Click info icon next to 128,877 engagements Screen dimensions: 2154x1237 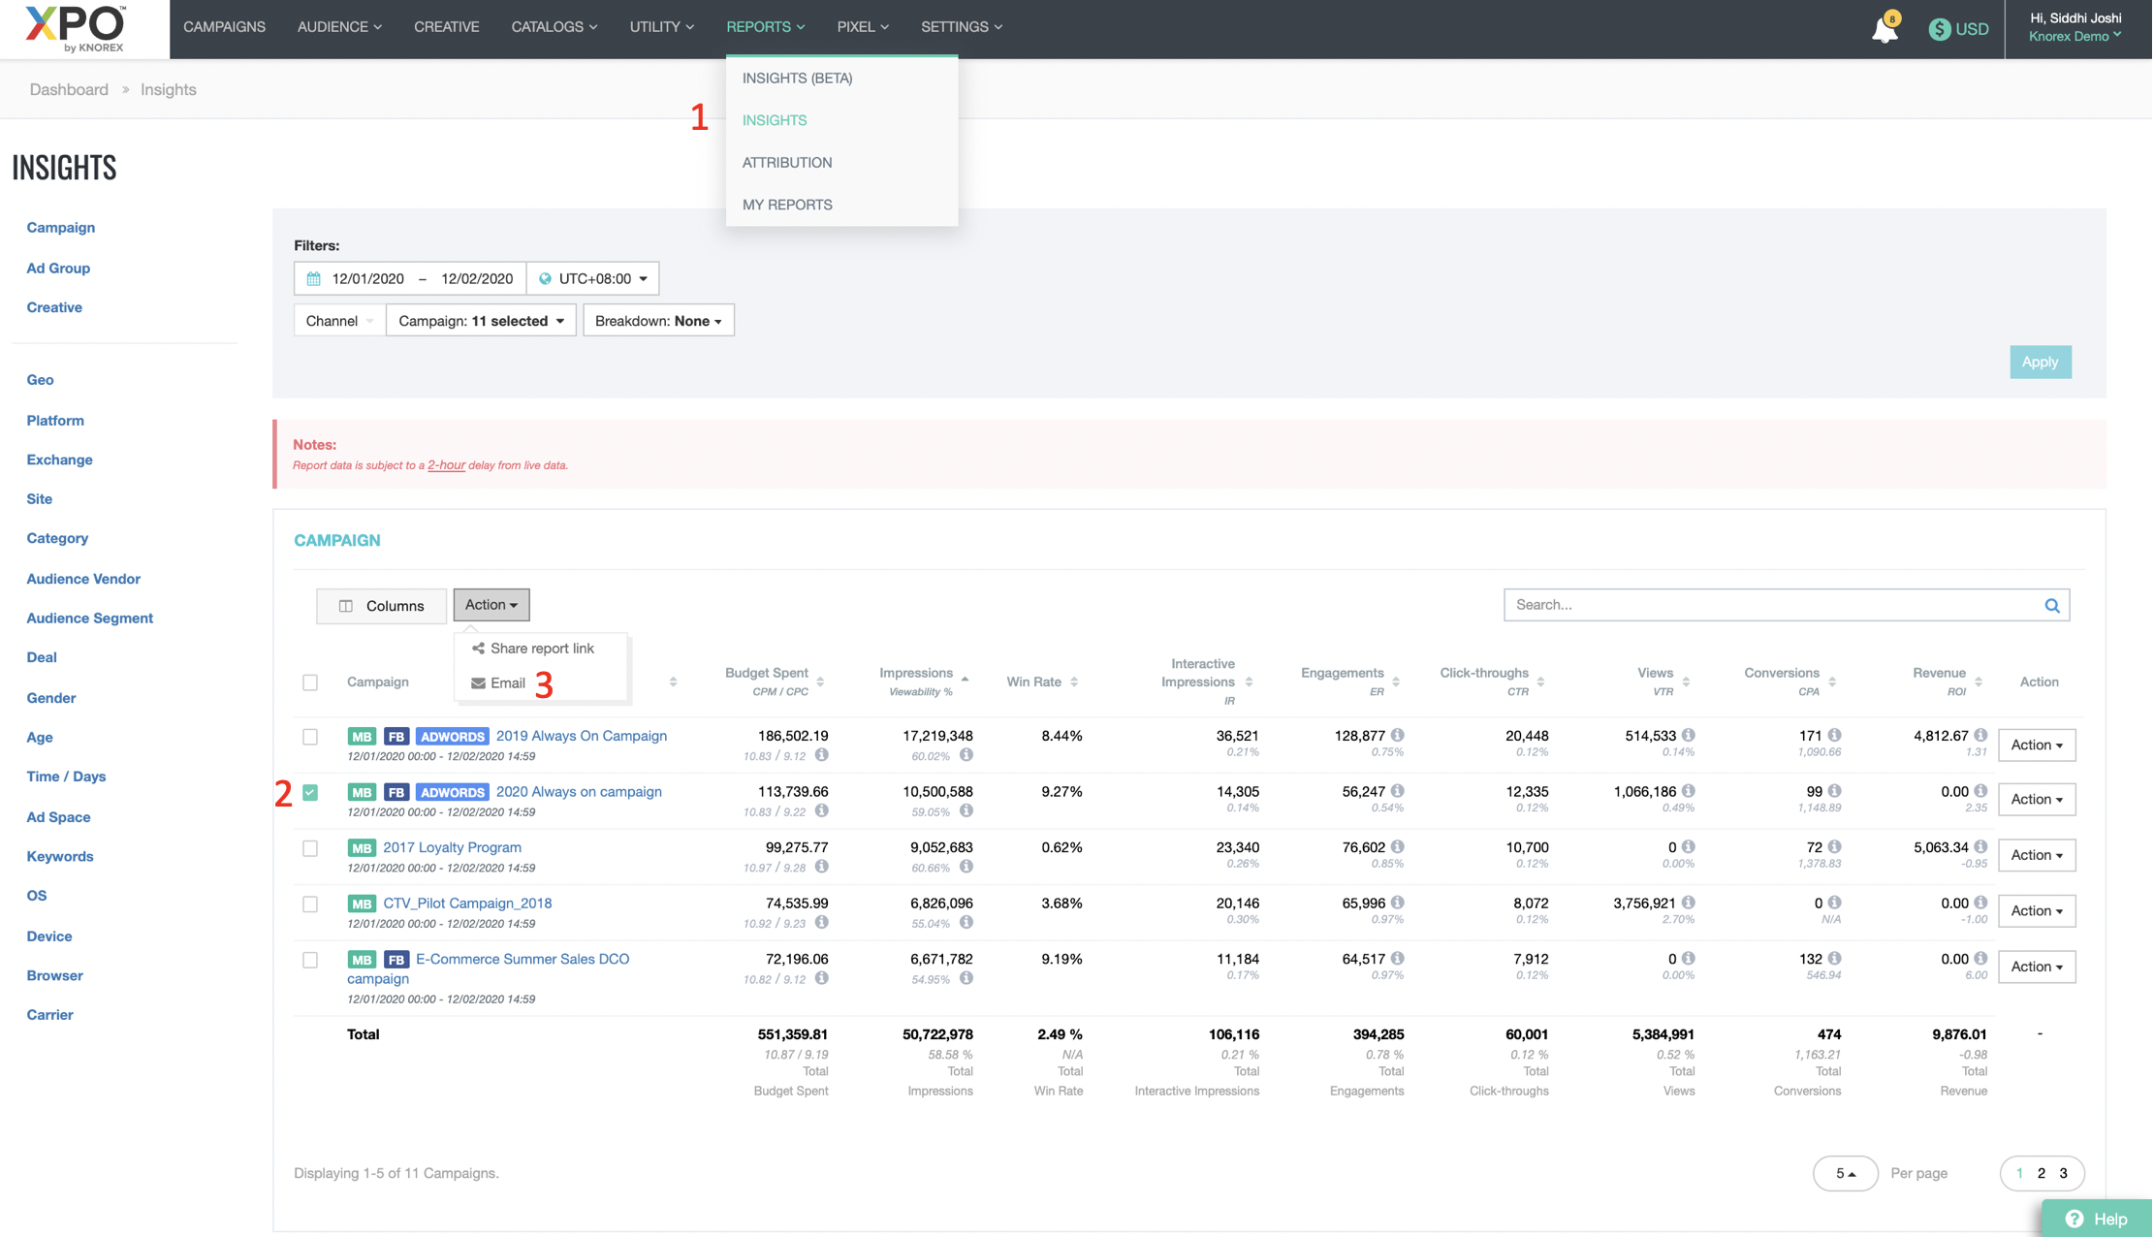(x=1397, y=735)
